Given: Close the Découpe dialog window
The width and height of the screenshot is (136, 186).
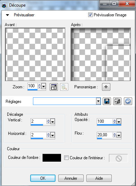Looking at the screenshot, I should [x=127, y=4].
